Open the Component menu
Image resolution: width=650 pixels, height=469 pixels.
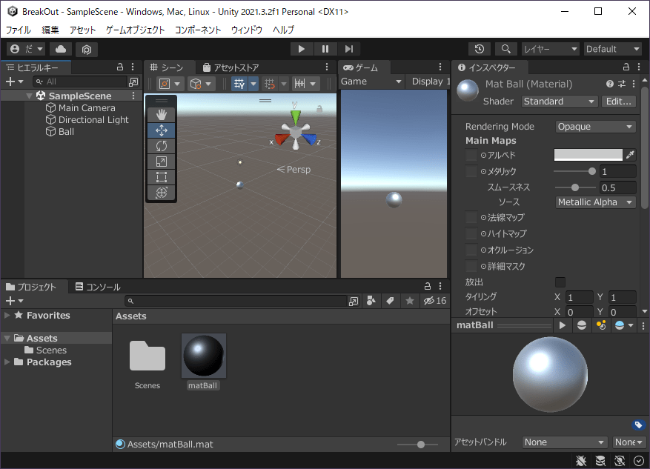(x=198, y=30)
